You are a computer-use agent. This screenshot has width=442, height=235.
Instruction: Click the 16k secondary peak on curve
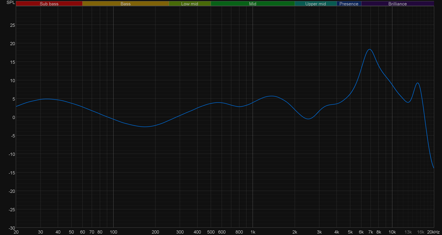pyautogui.click(x=417, y=83)
